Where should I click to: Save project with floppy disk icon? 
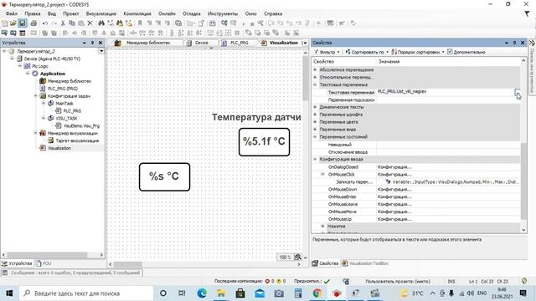point(23,23)
